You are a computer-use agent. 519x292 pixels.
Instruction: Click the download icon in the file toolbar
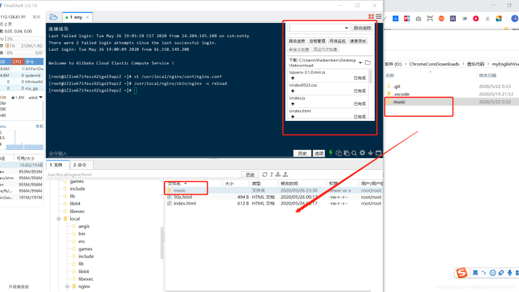pos(278,175)
